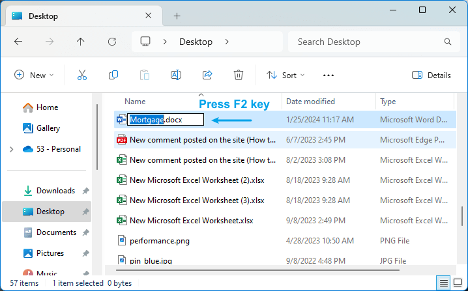Refresh the current folder view
This screenshot has height=291, width=468.
pyautogui.click(x=112, y=42)
